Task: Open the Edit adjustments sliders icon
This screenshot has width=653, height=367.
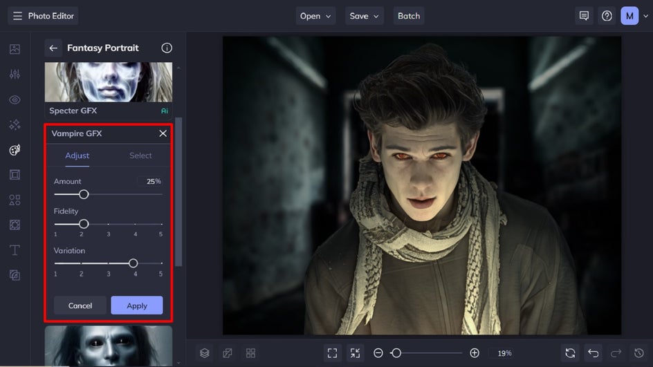Action: 15,74
